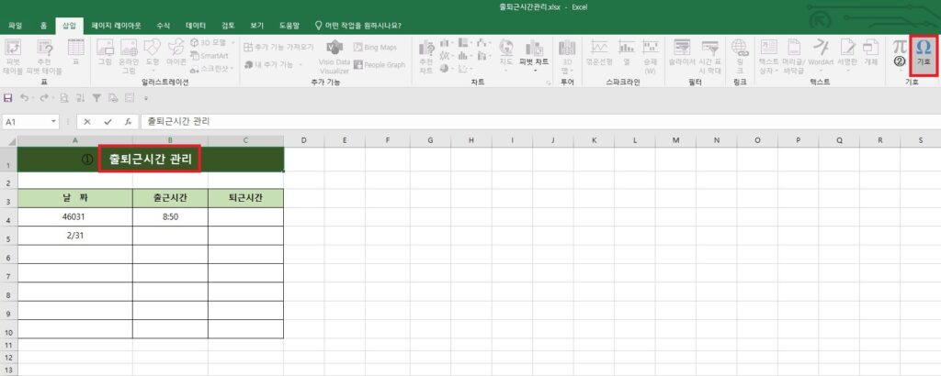The width and height of the screenshot is (941, 376).
Task: Insert Icons (아이콘)
Action: tap(176, 52)
